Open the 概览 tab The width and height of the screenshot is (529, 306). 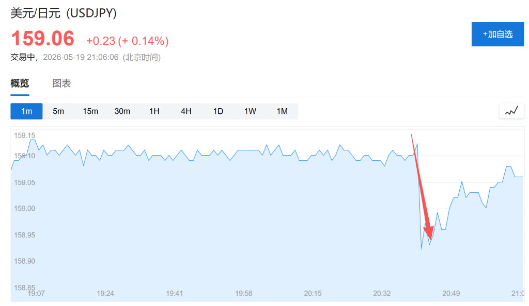pyautogui.click(x=20, y=83)
